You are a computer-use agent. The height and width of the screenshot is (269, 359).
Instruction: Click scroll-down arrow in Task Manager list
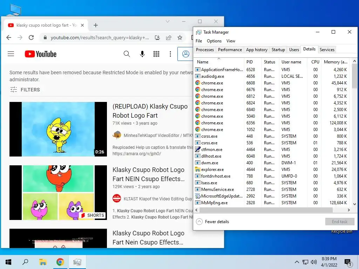[x=354, y=204]
